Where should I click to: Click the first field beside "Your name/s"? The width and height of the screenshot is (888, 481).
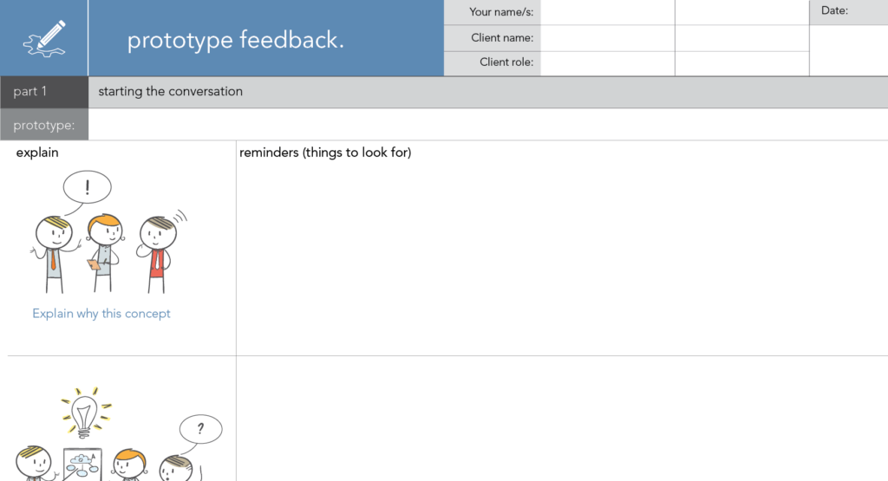pos(607,12)
